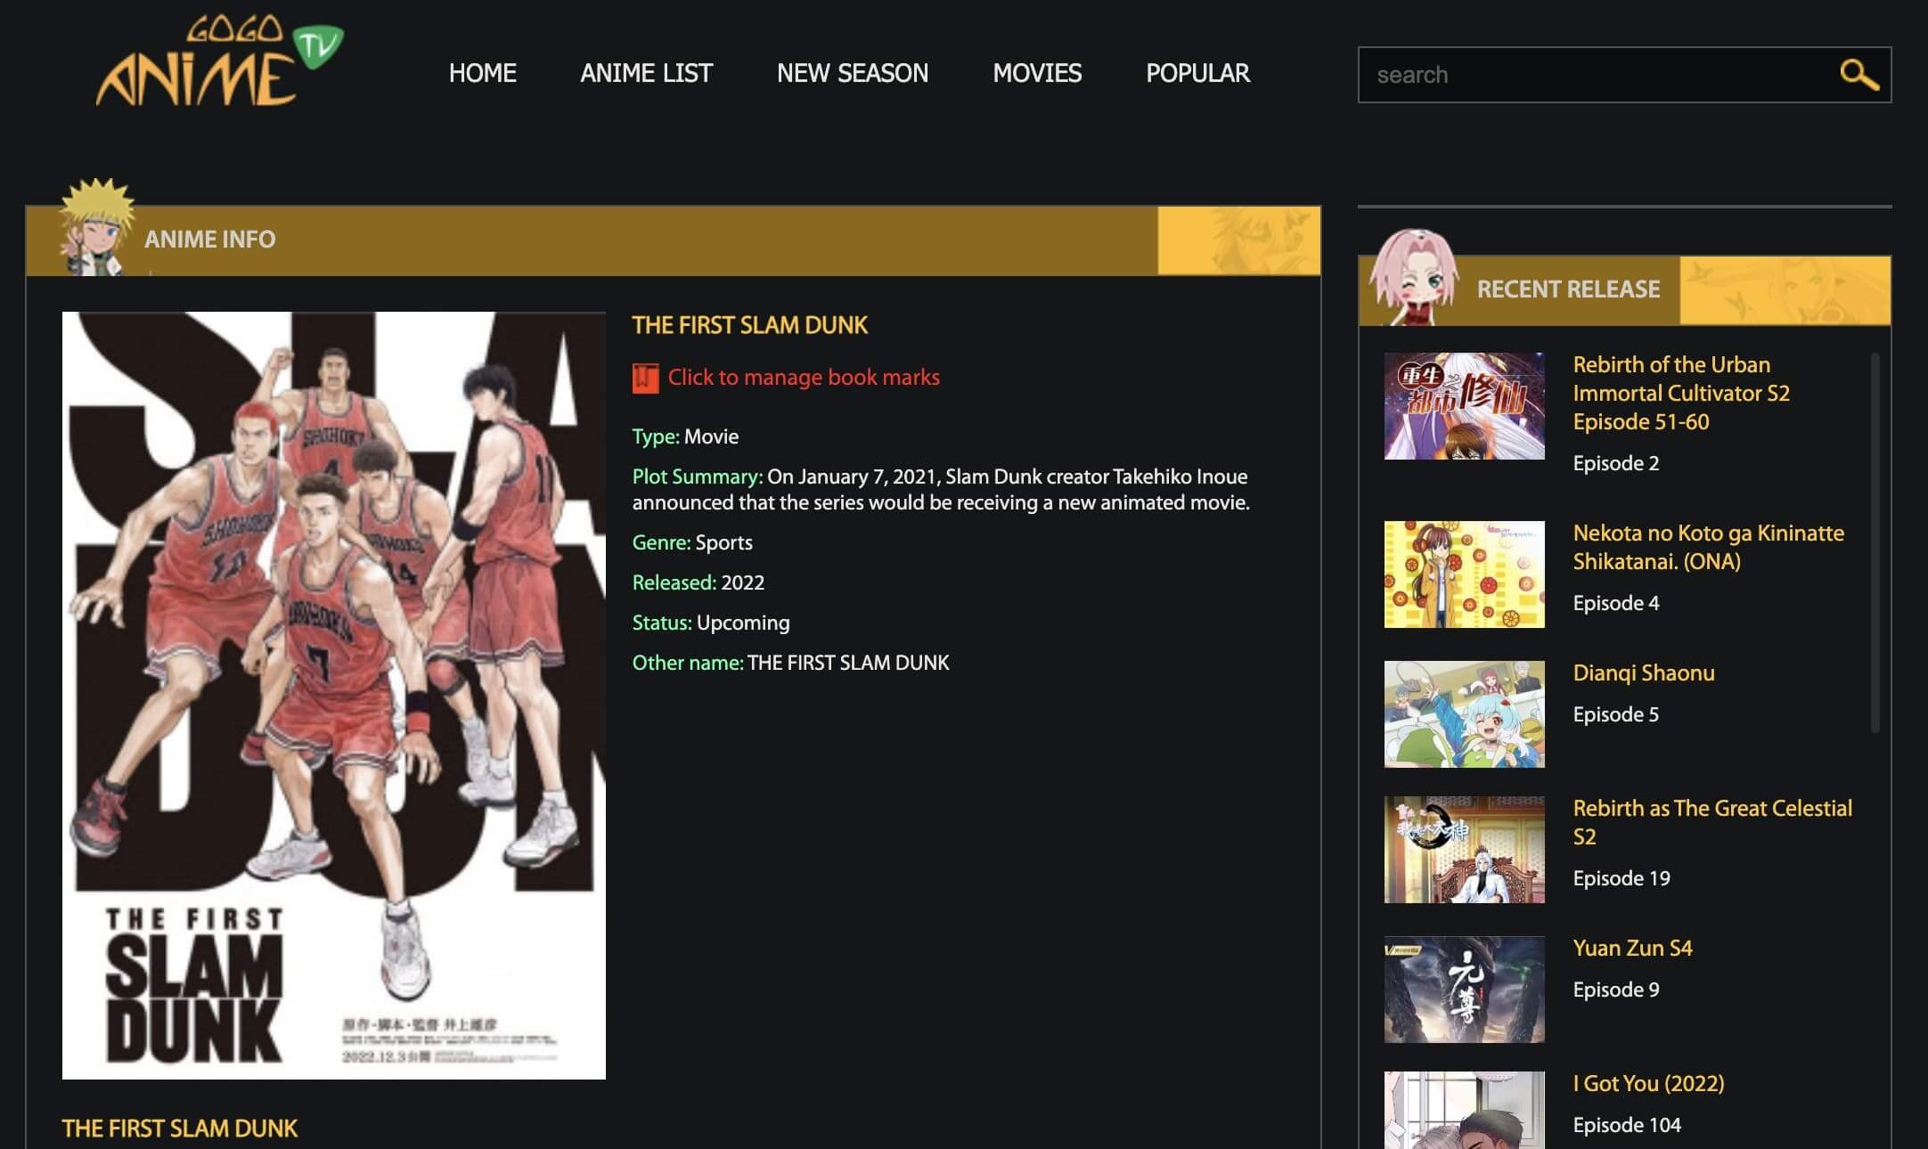Open I Got You (2022) link

(1648, 1083)
